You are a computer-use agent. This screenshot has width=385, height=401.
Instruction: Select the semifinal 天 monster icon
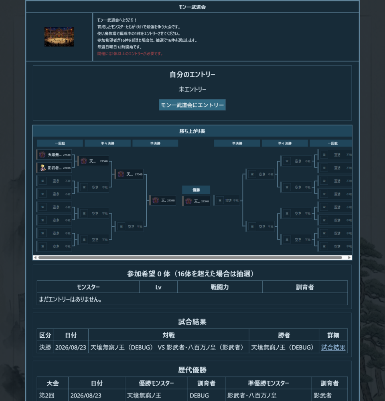point(121,174)
